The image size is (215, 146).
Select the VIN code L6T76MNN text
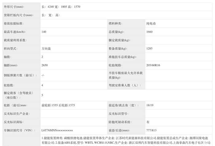(x=57, y=130)
